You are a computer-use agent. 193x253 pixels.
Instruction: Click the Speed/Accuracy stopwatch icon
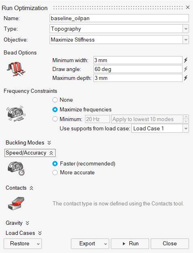(16, 168)
